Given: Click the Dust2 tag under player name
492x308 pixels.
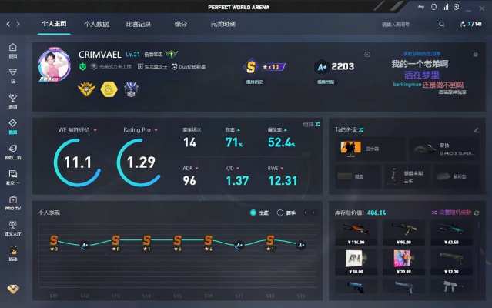Looking at the screenshot, I should [x=189, y=66].
